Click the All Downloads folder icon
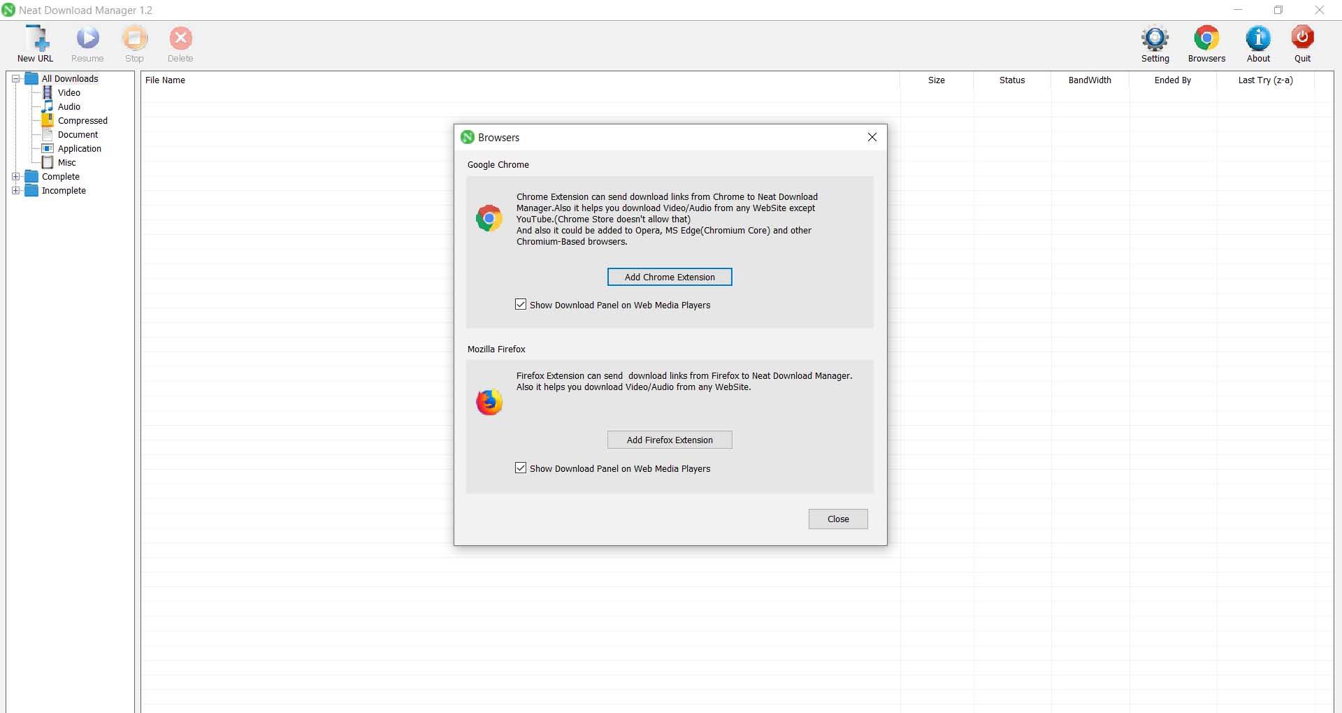The width and height of the screenshot is (1342, 713). click(x=31, y=78)
